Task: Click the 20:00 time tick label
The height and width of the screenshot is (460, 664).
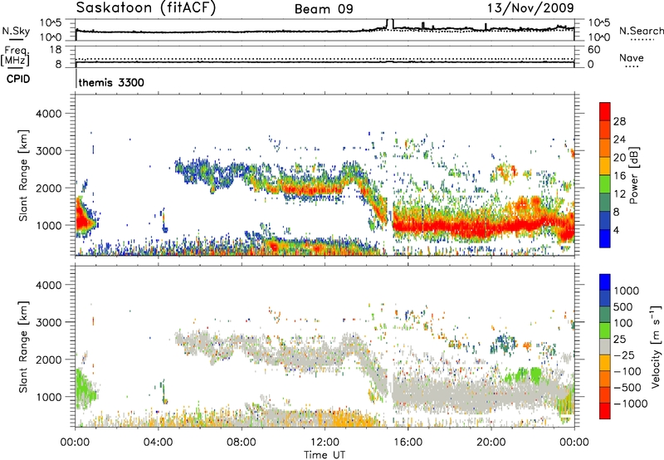Action: pyautogui.click(x=491, y=443)
